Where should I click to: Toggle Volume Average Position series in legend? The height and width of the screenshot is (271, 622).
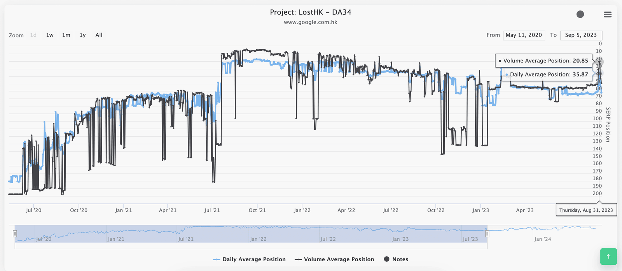pos(334,259)
